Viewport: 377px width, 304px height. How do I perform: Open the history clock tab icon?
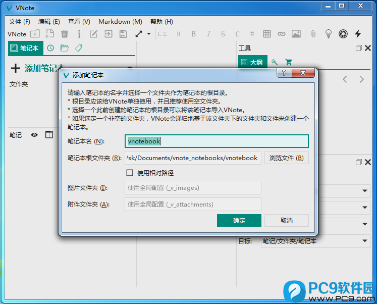tap(50, 48)
